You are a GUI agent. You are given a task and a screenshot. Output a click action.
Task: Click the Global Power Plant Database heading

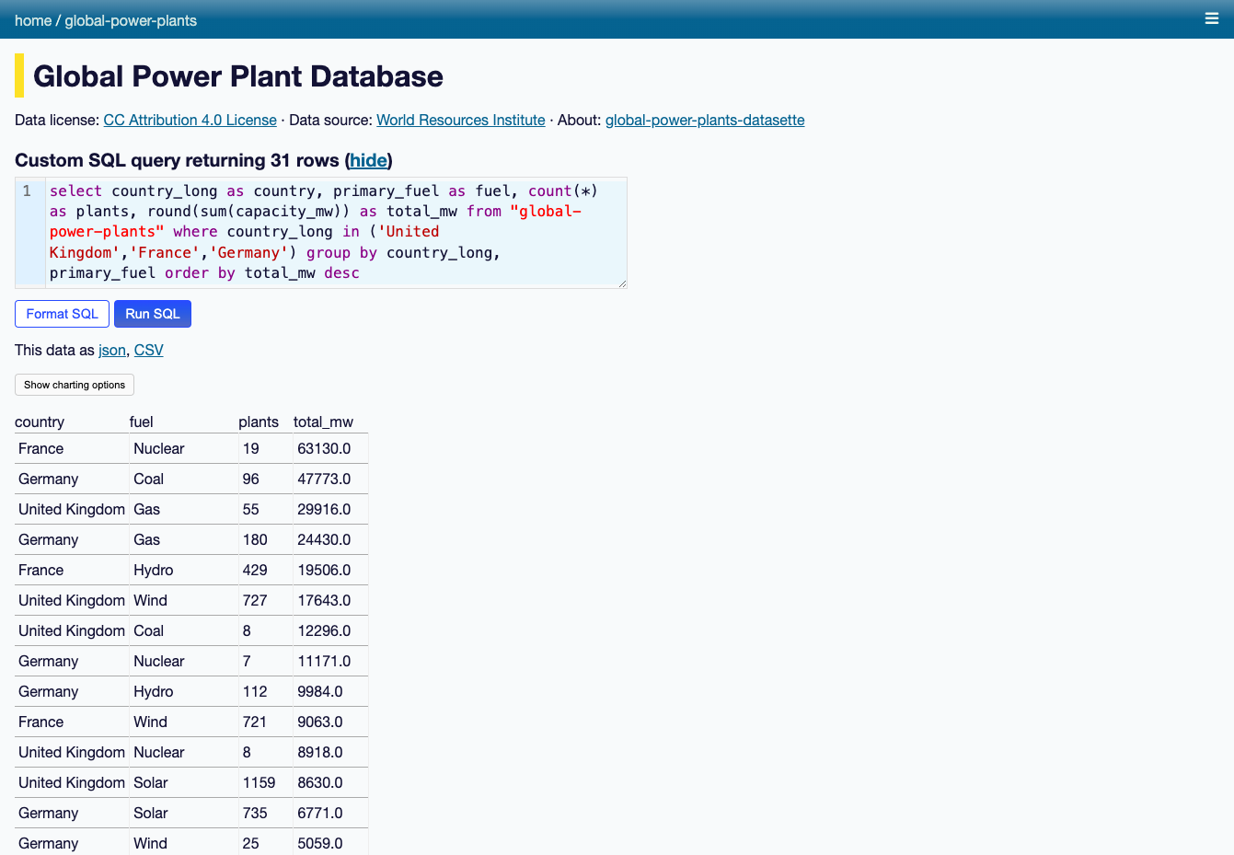click(x=238, y=75)
